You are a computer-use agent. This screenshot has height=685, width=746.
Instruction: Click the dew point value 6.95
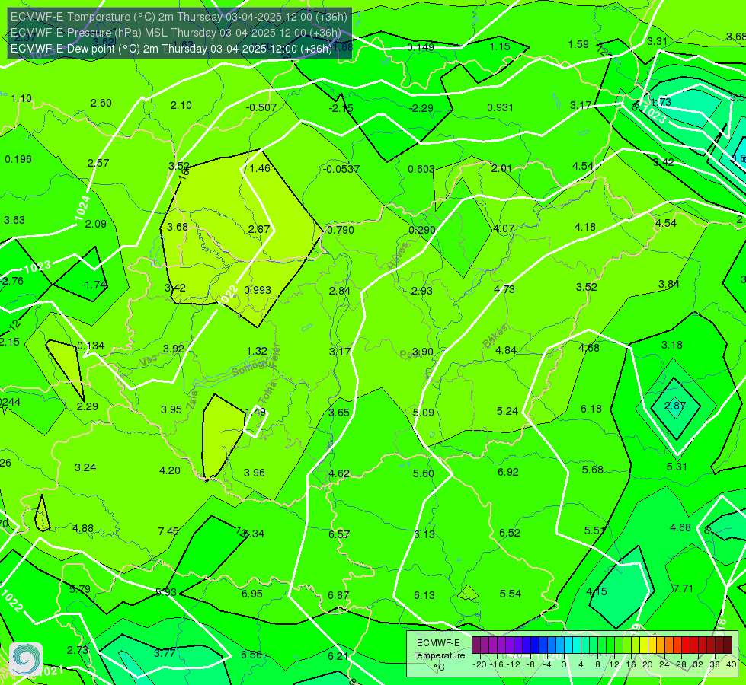coord(252,594)
